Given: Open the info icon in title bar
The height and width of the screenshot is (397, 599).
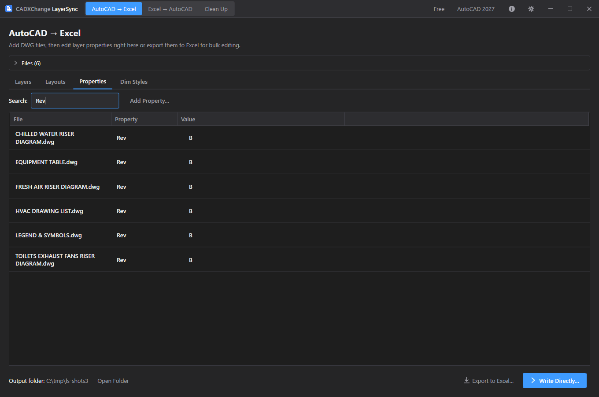Looking at the screenshot, I should click(x=512, y=9).
